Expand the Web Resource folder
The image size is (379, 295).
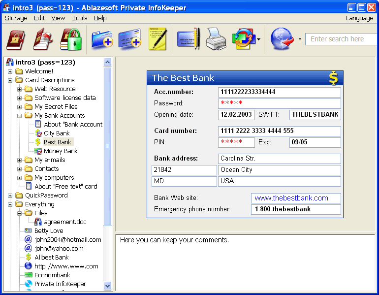pos(19,89)
